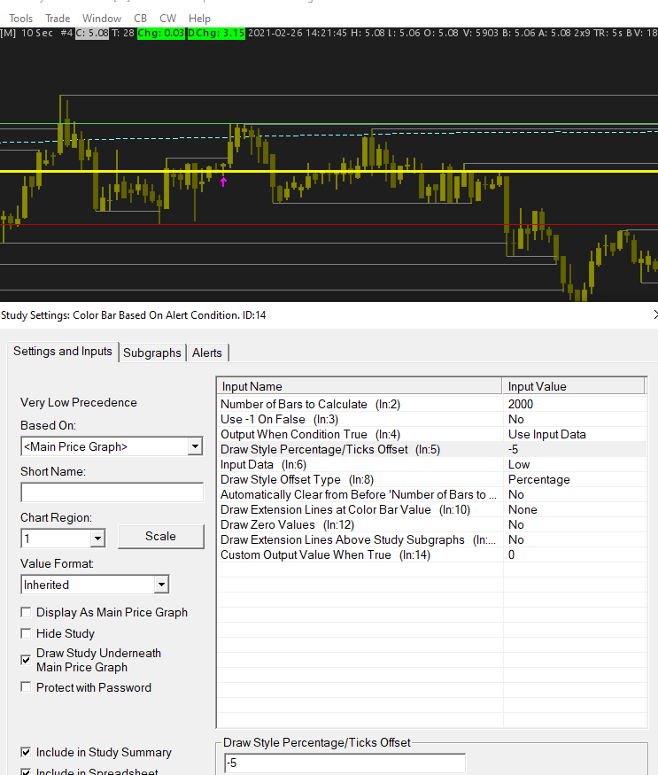Select Custom Output Value When True row
The height and width of the screenshot is (775, 658).
pyautogui.click(x=431, y=555)
